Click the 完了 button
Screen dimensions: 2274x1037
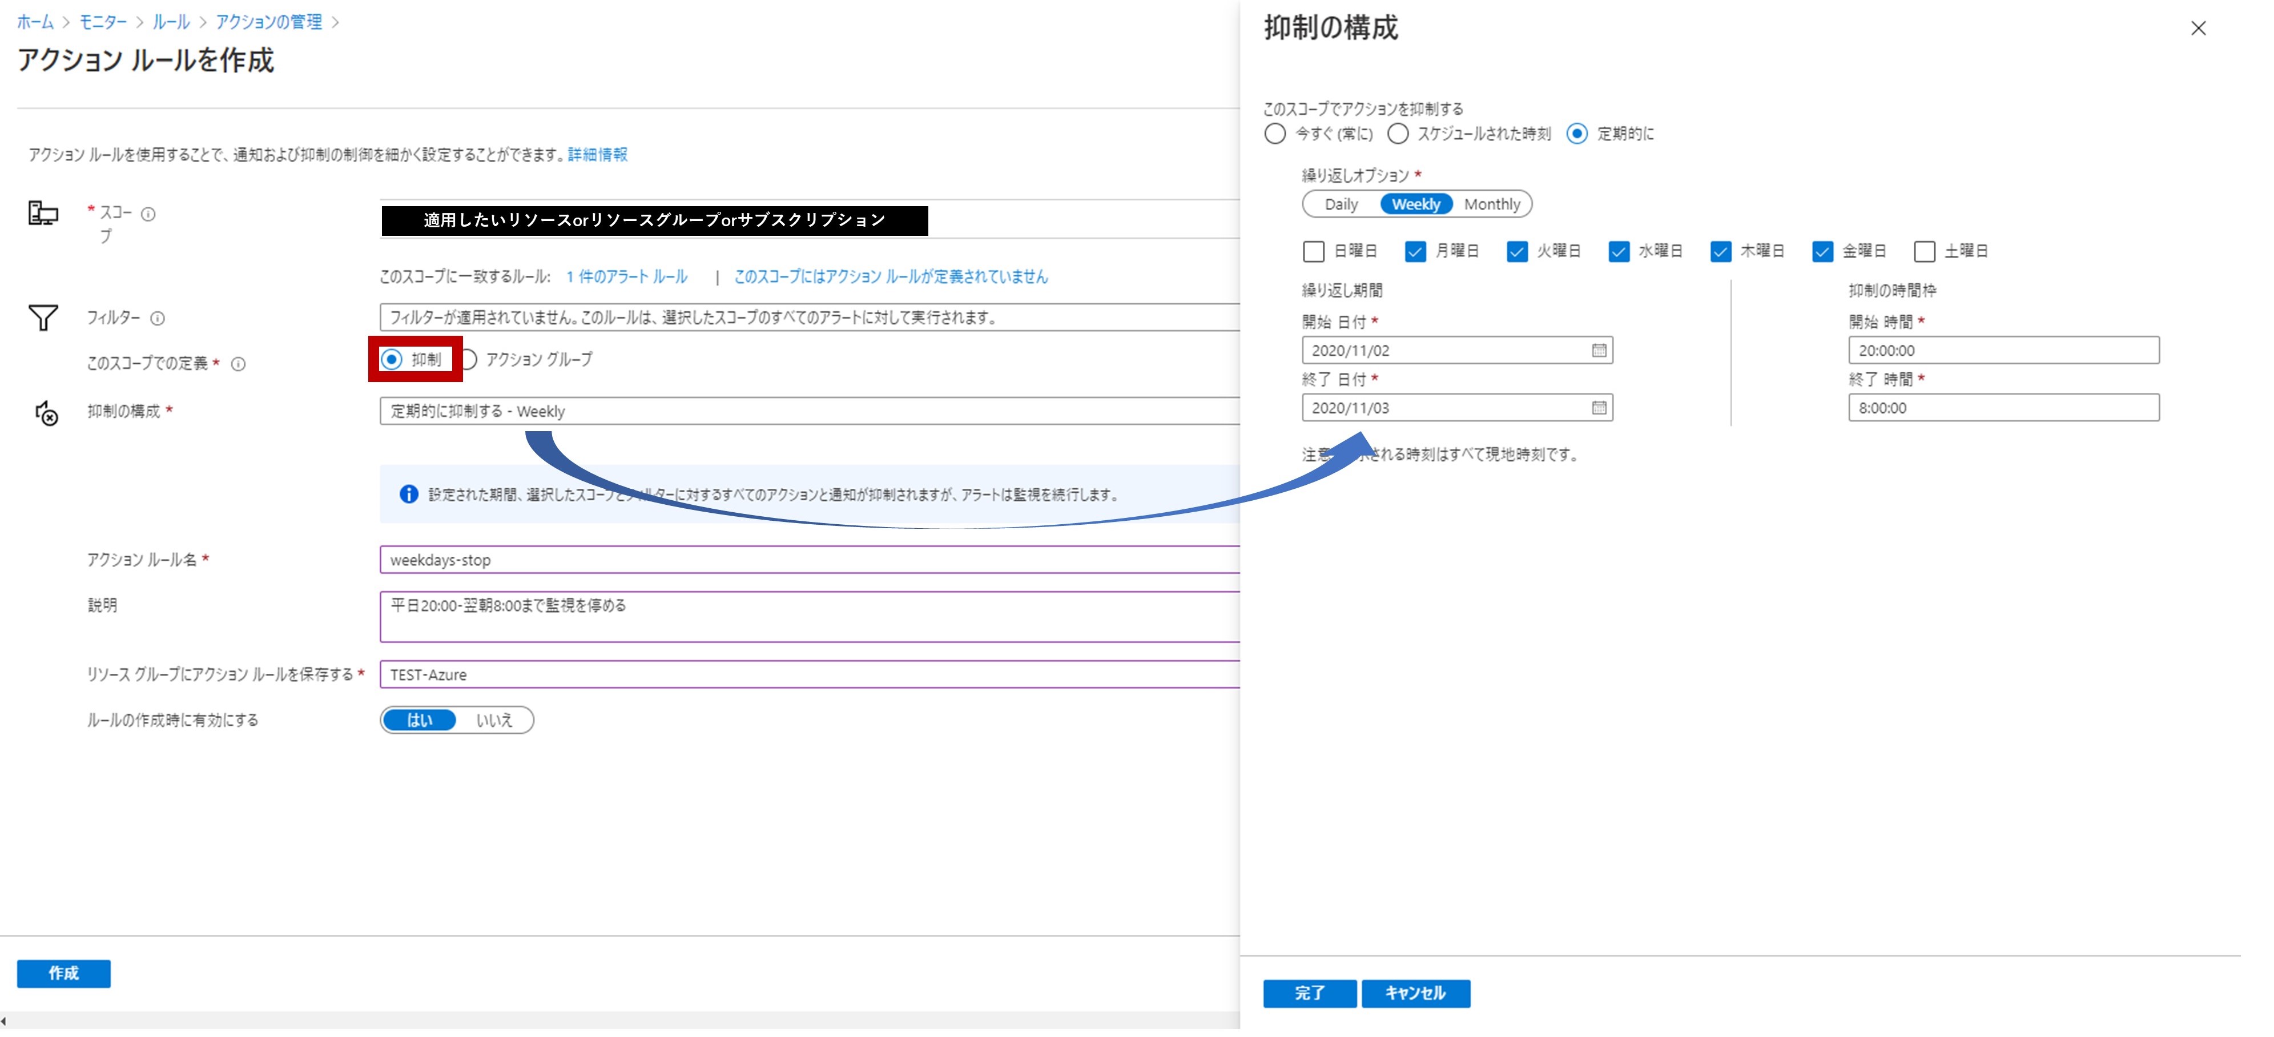1309,994
